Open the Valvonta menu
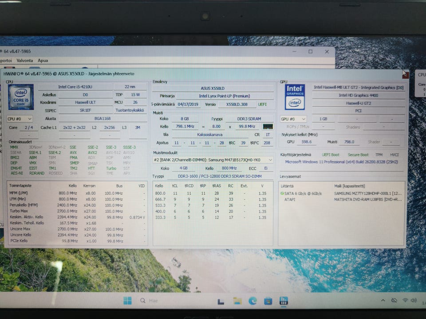Viewport: 426px width, 319px height. pyautogui.click(x=25, y=61)
